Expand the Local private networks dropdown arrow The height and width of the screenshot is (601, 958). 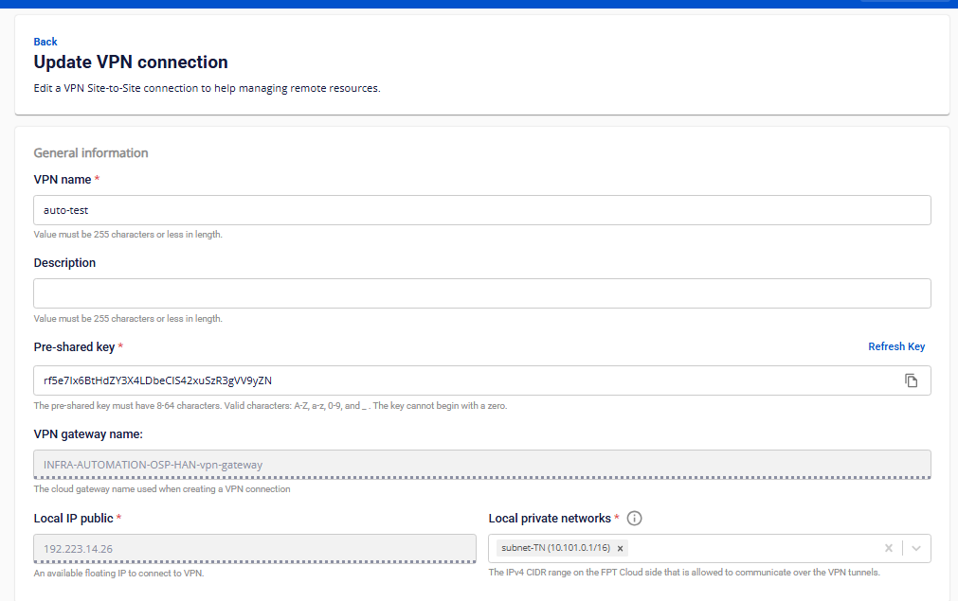pyautogui.click(x=916, y=548)
